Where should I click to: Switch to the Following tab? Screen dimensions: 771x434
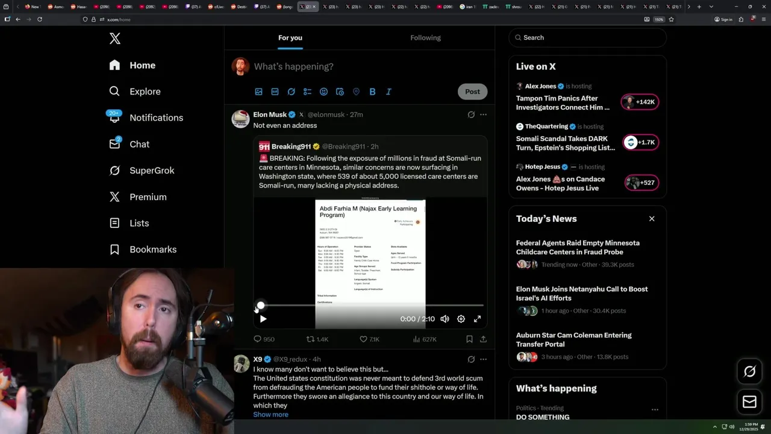(x=425, y=37)
